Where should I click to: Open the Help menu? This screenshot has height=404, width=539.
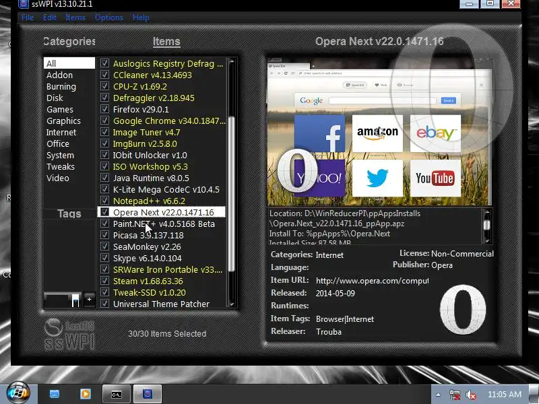click(x=141, y=18)
